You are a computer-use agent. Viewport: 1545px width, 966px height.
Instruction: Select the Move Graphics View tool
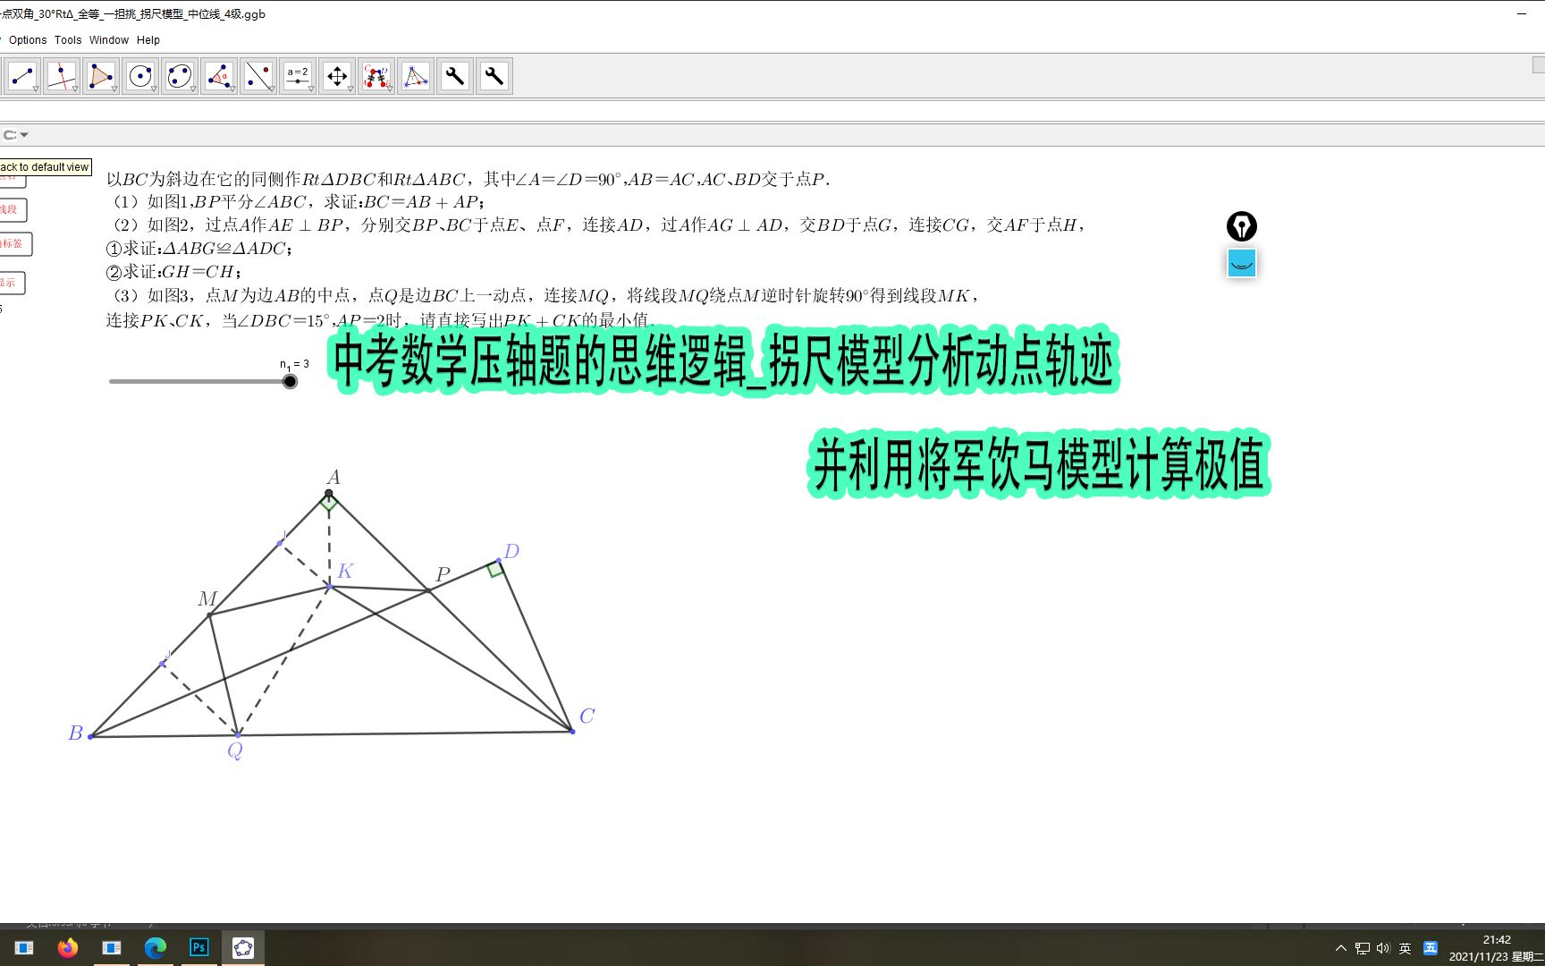click(x=336, y=76)
